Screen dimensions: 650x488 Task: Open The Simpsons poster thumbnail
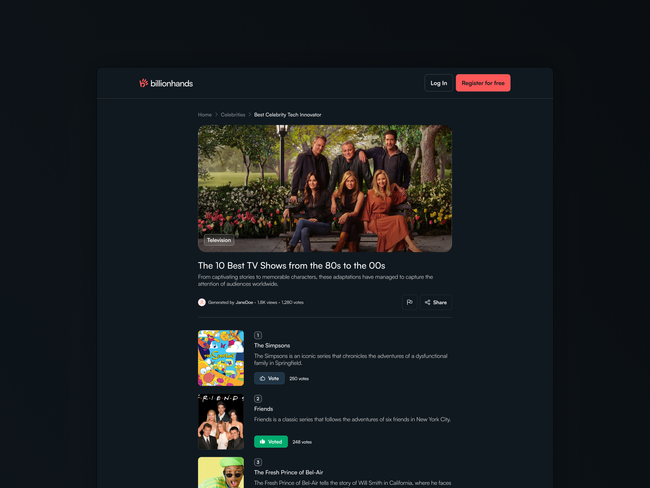click(221, 358)
